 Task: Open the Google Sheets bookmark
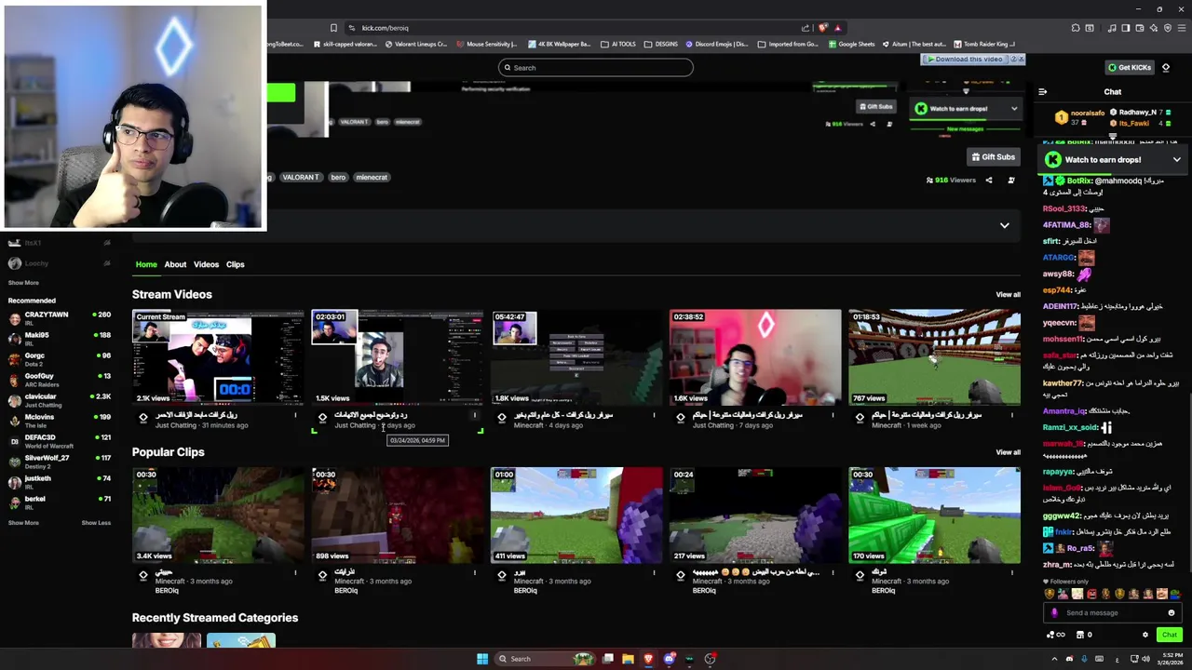click(851, 44)
